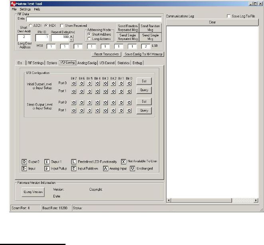Toggle Initial Output Port 1 Bit 7 box
Screen dimensions: 264x245
(x=74, y=92)
